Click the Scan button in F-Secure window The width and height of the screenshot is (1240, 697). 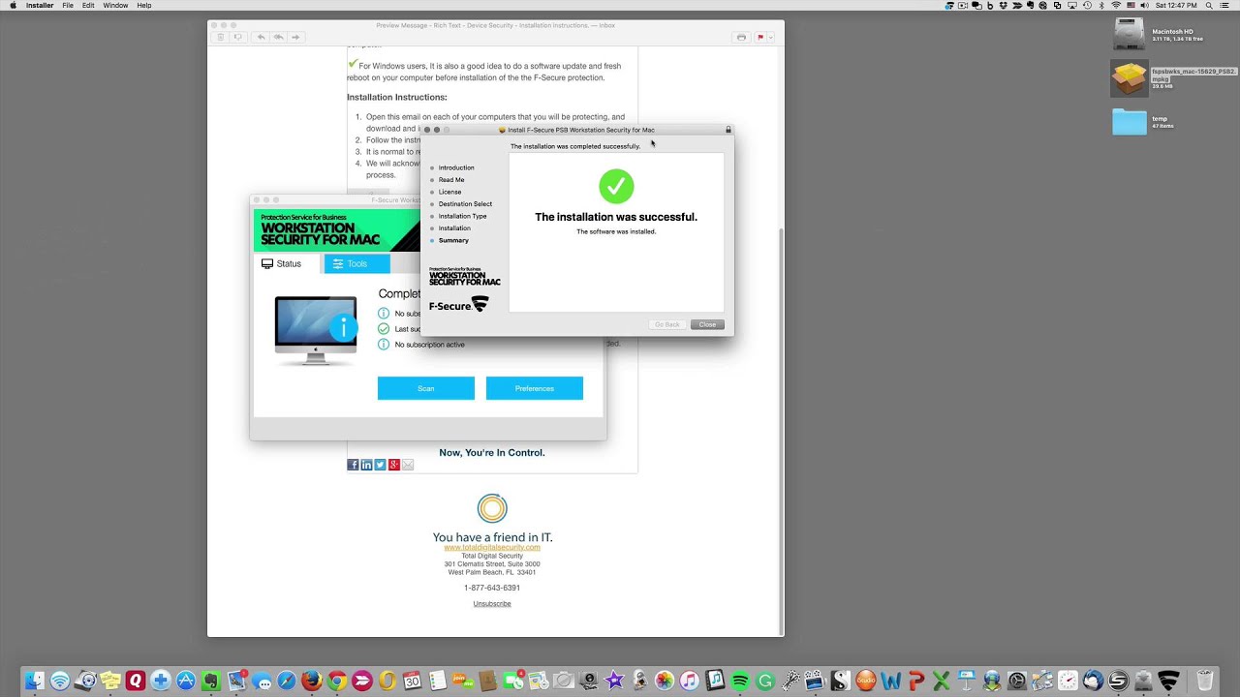point(426,388)
